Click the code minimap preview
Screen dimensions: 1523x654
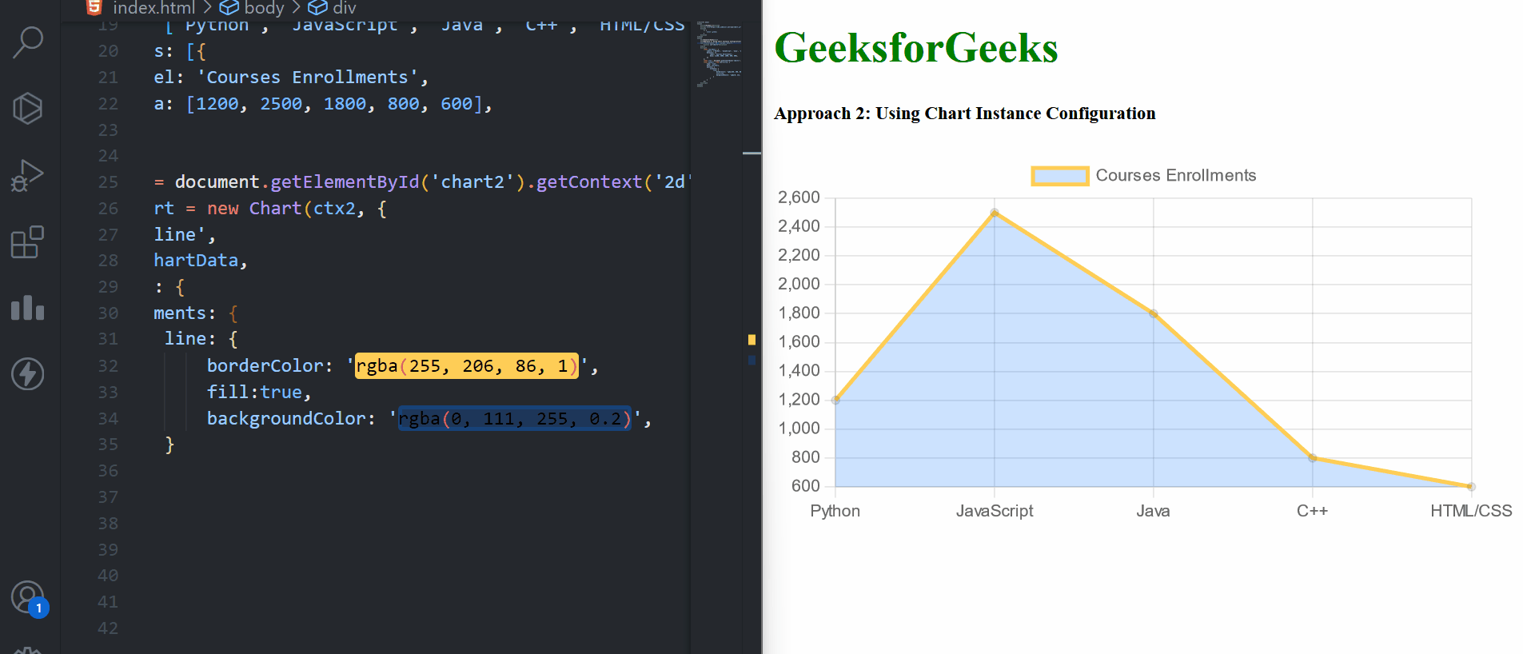pos(719,53)
